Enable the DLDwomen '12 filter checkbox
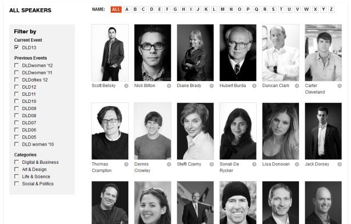This screenshot has width=351, height=224. point(16,65)
